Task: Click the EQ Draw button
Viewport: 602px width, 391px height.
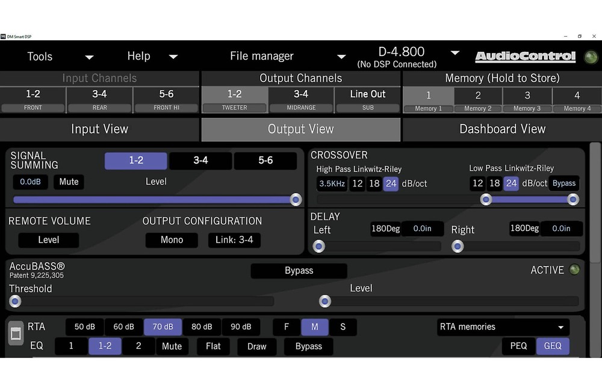Action: pyautogui.click(x=257, y=346)
